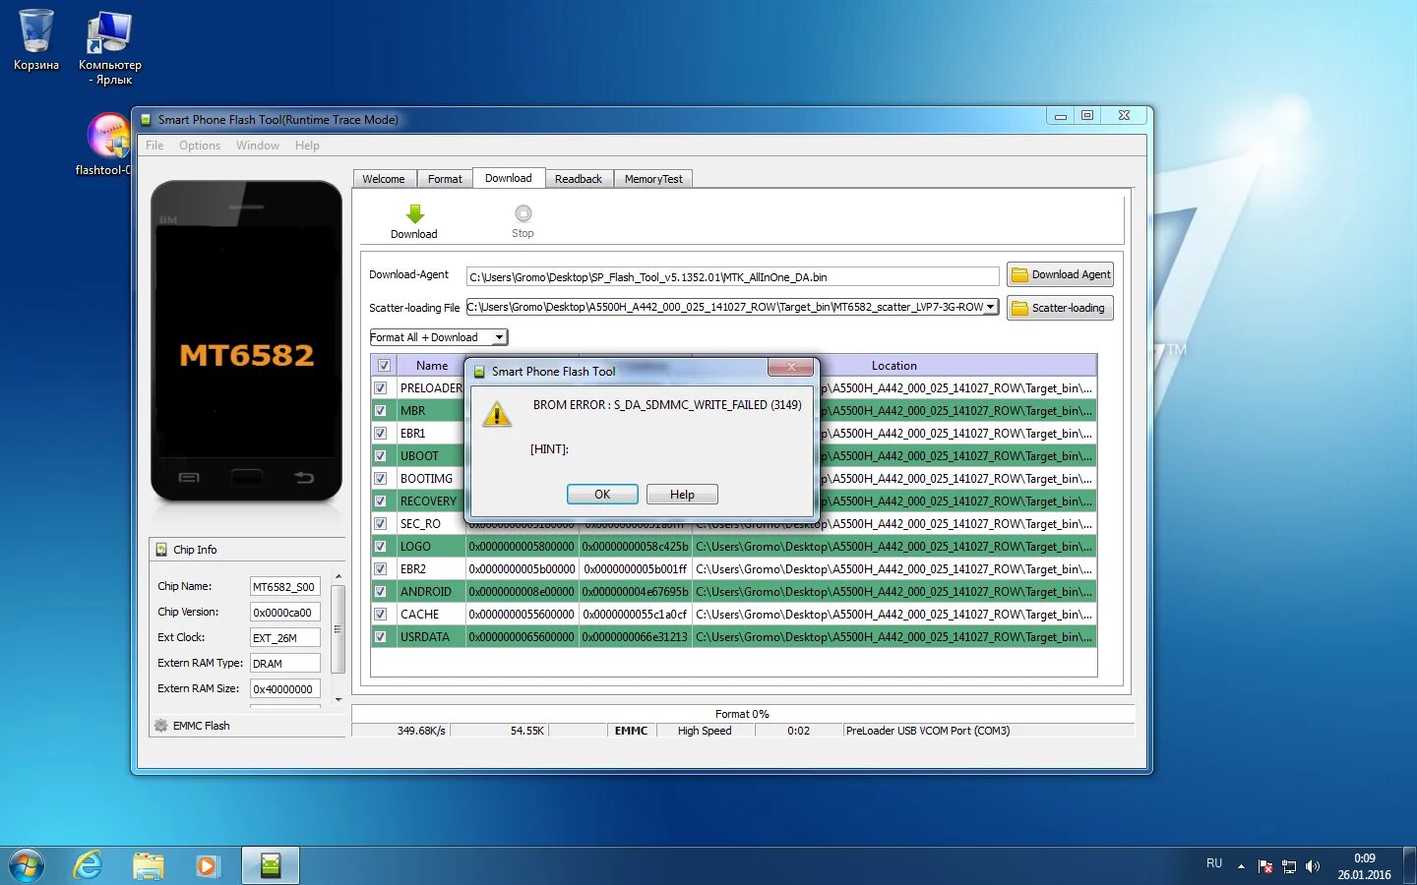This screenshot has height=885, width=1417.
Task: Uncheck the SEC_RO row checkbox
Action: 380,524
